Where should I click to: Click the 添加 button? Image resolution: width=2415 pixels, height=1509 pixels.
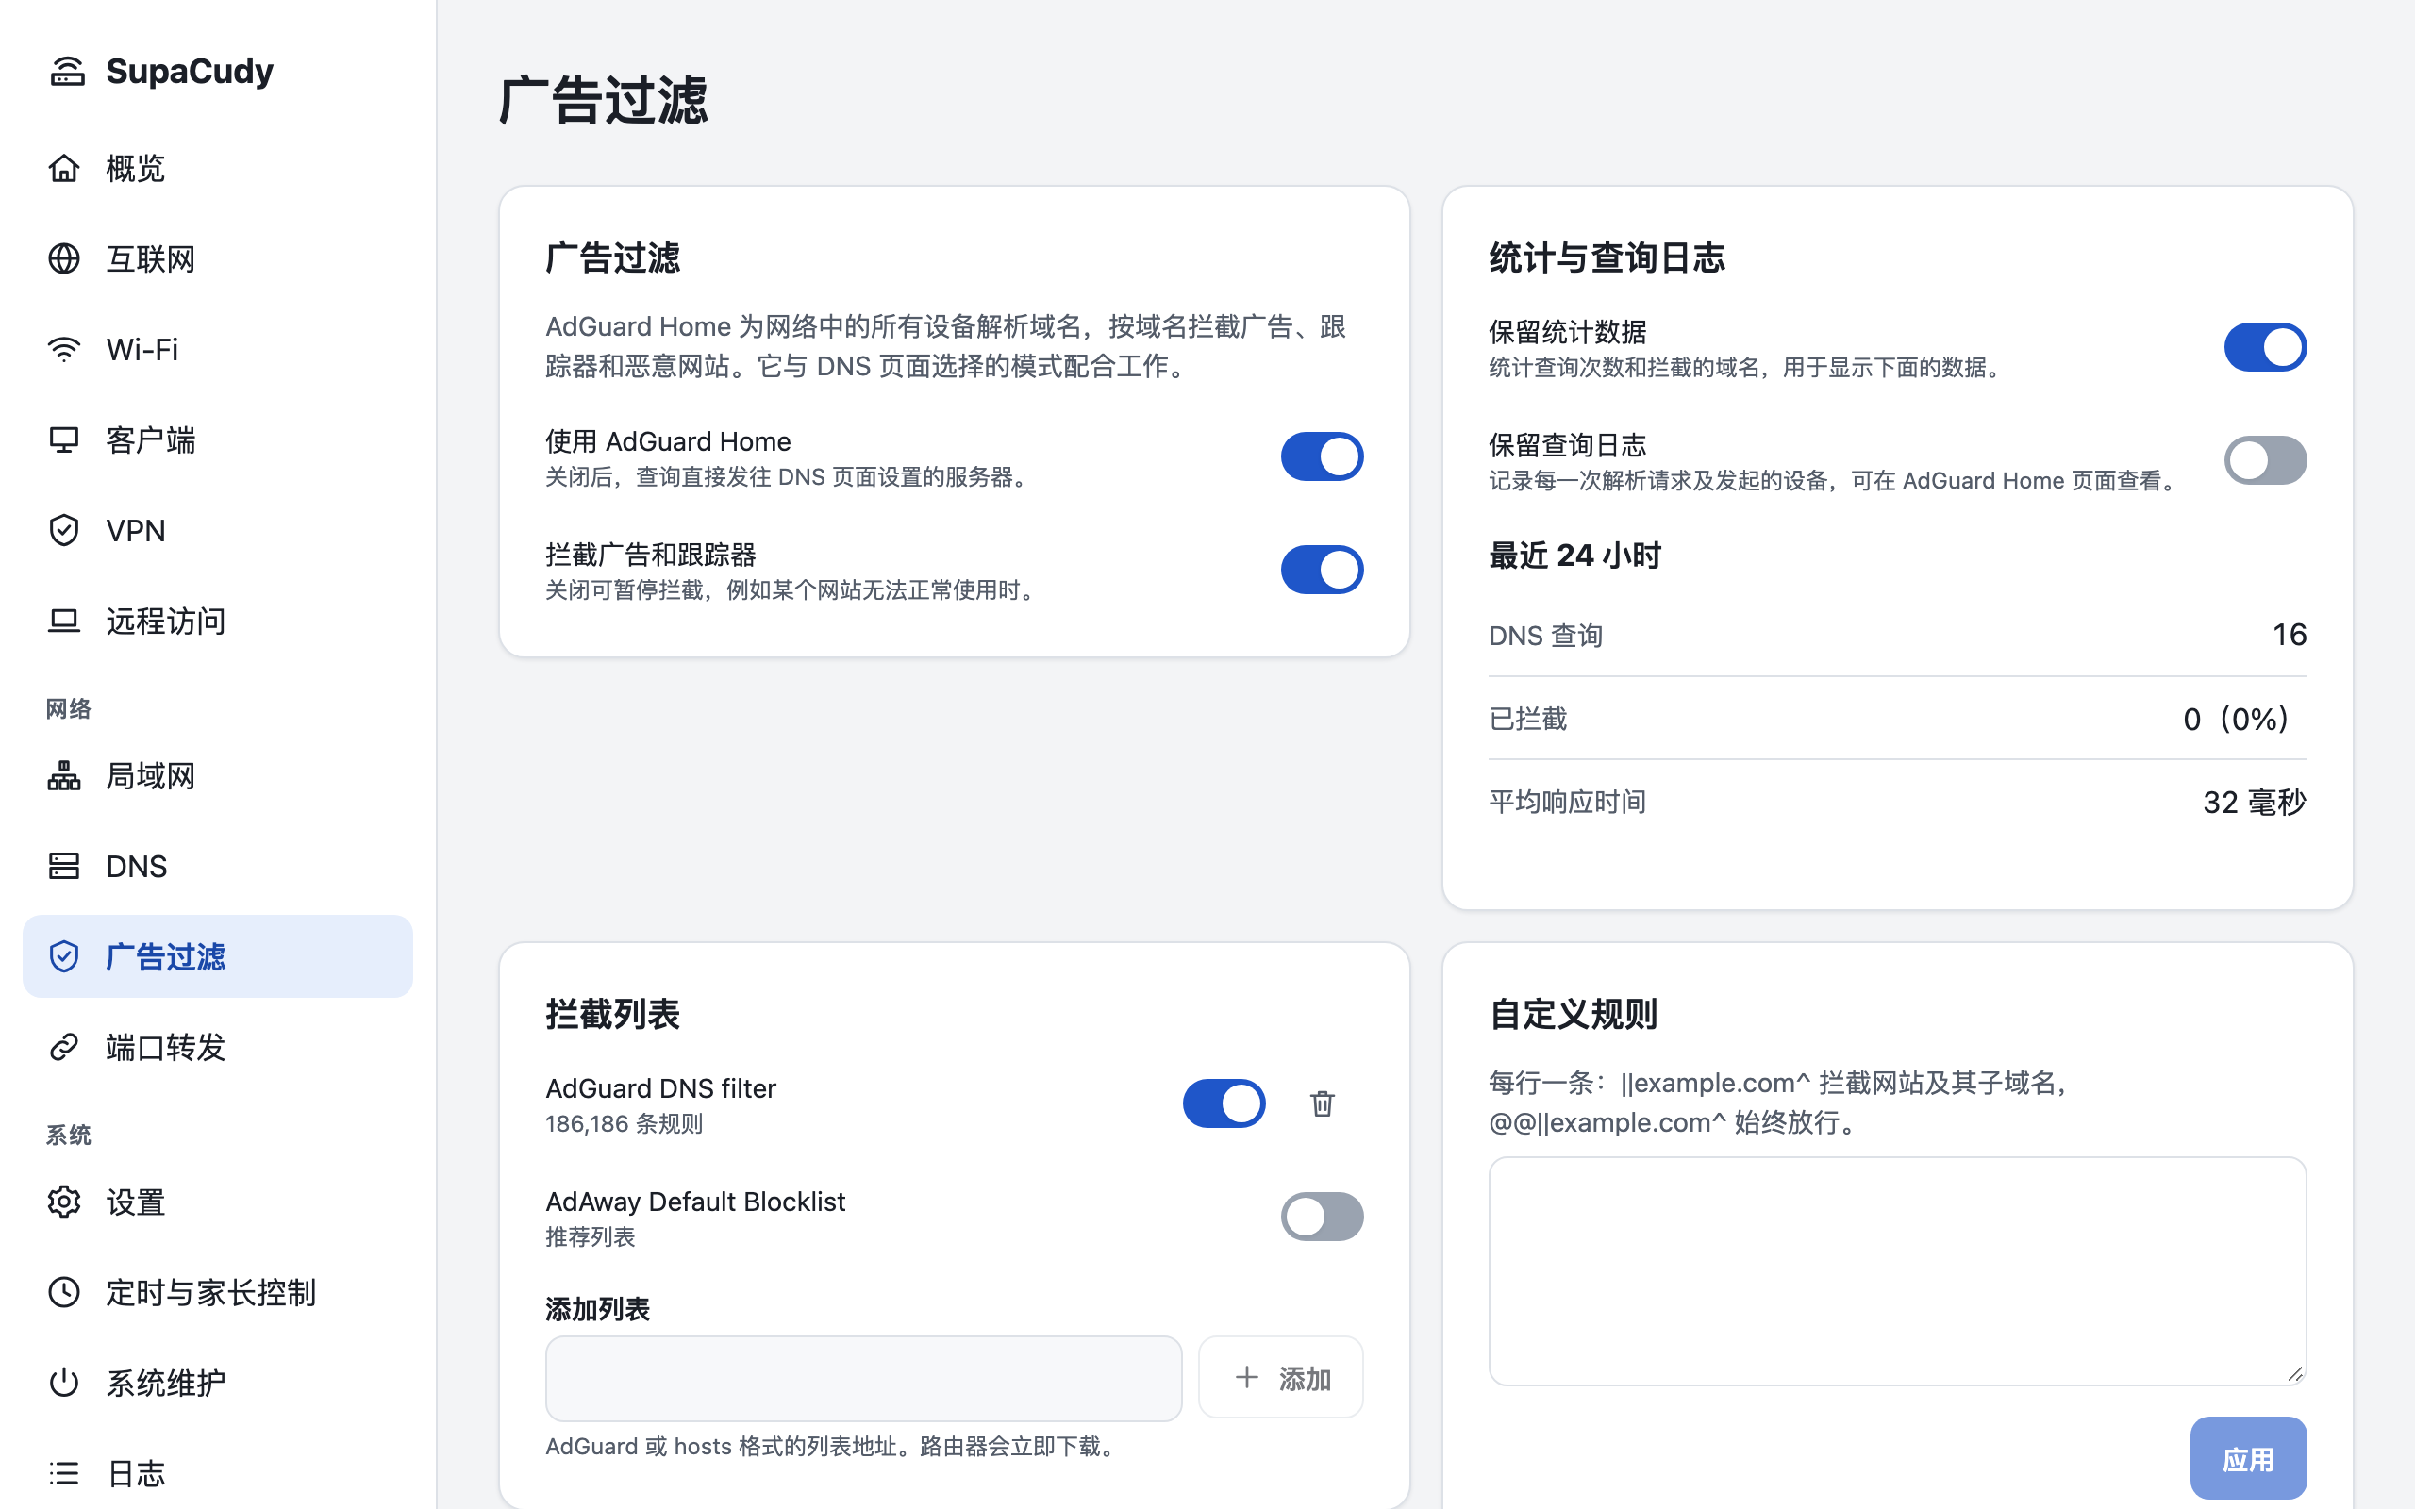[x=1281, y=1378]
